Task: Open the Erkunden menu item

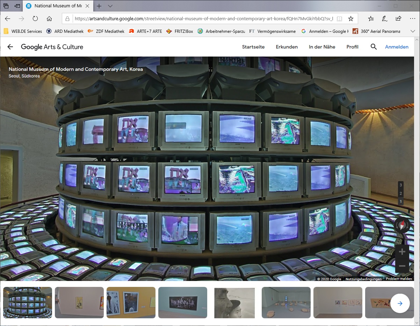Action: (287, 47)
